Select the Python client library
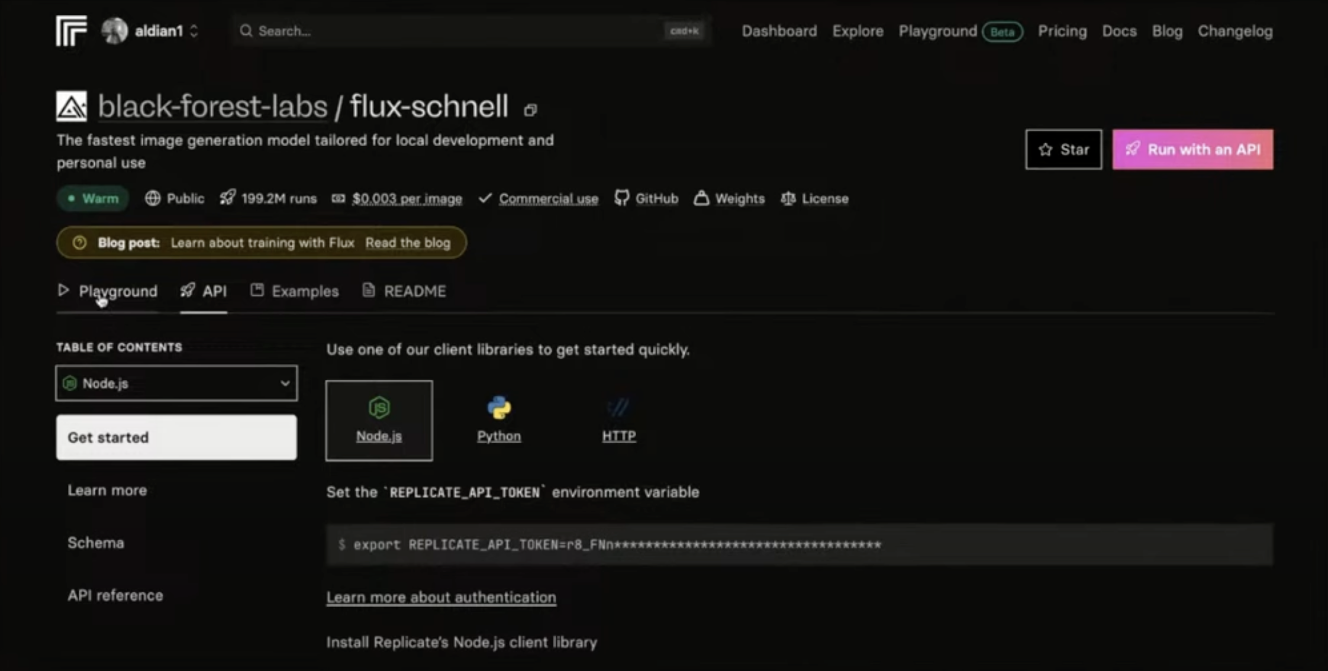The height and width of the screenshot is (671, 1328). [x=499, y=420]
